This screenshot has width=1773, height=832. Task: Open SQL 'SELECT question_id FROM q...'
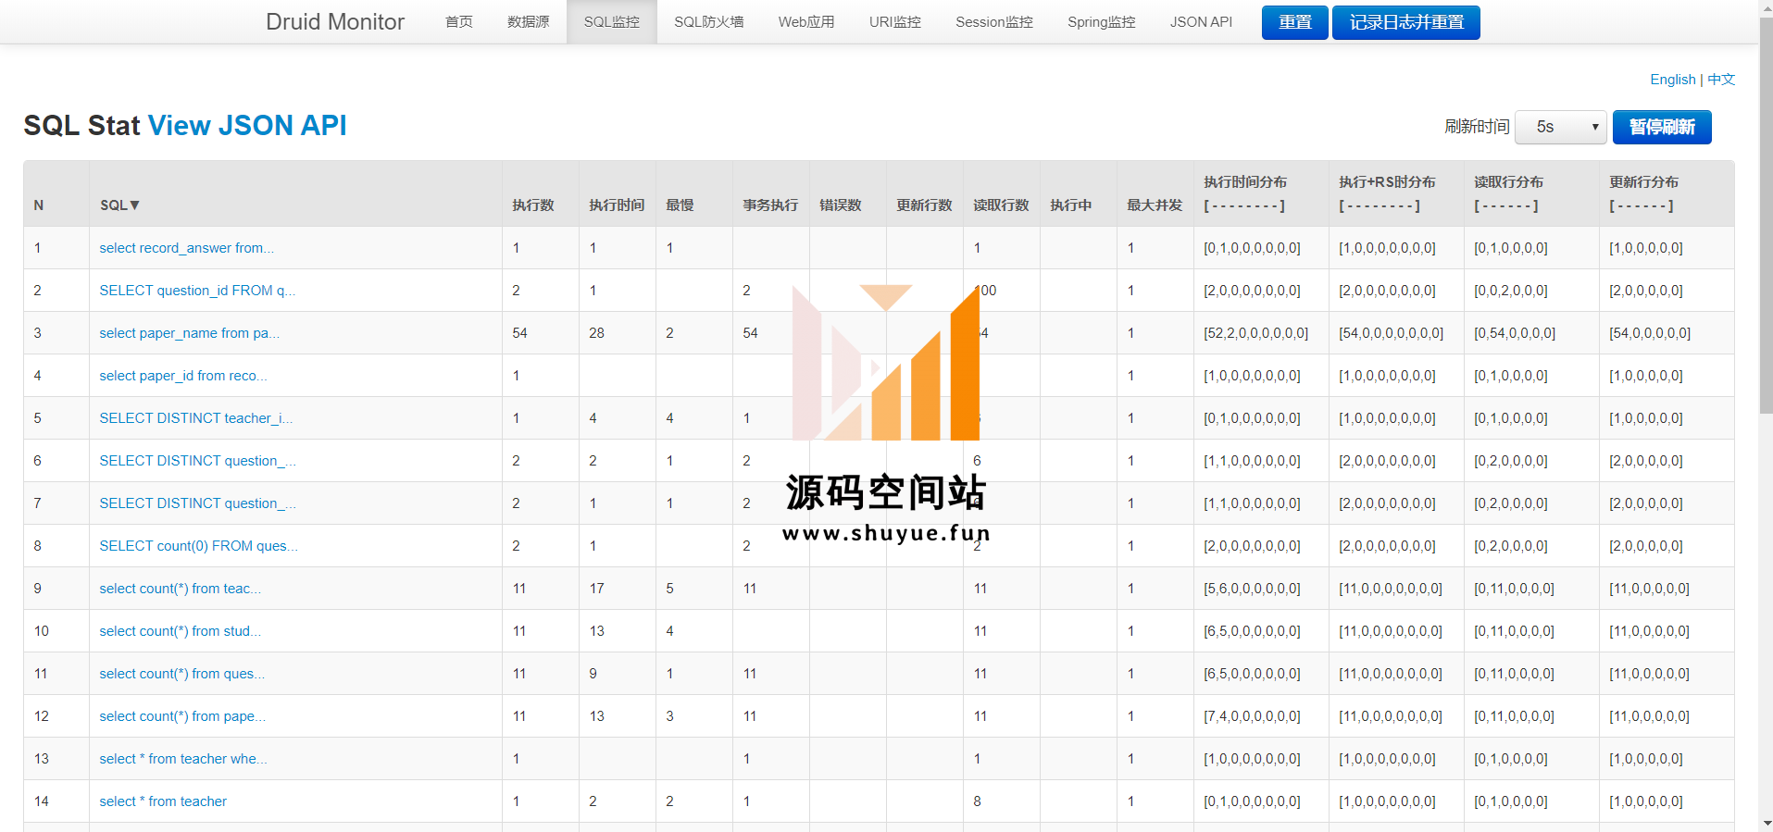click(x=197, y=291)
